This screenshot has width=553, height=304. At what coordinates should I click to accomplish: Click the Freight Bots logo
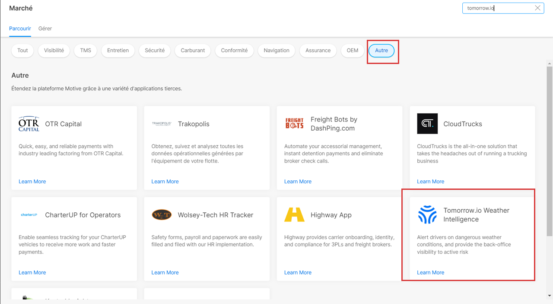point(295,124)
